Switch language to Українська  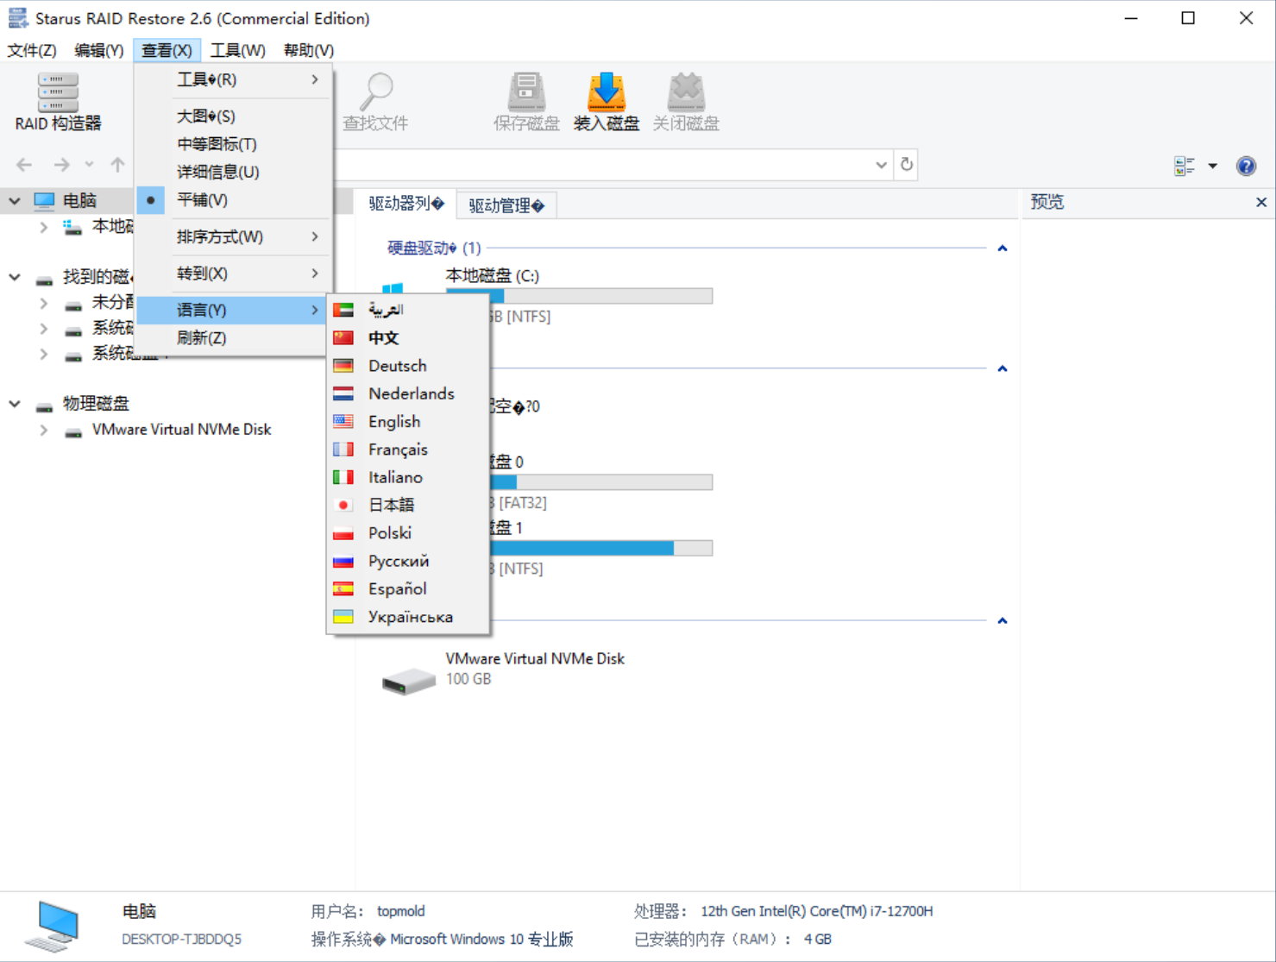tap(408, 617)
